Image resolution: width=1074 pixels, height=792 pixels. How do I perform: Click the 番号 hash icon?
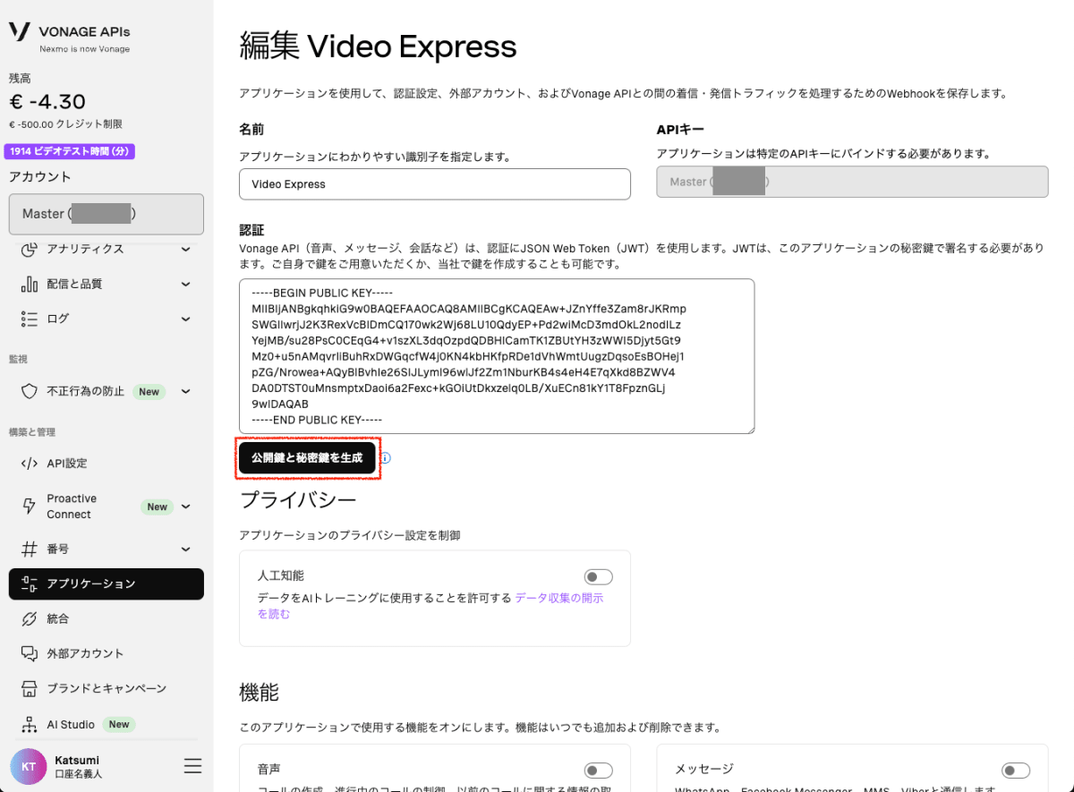30,549
